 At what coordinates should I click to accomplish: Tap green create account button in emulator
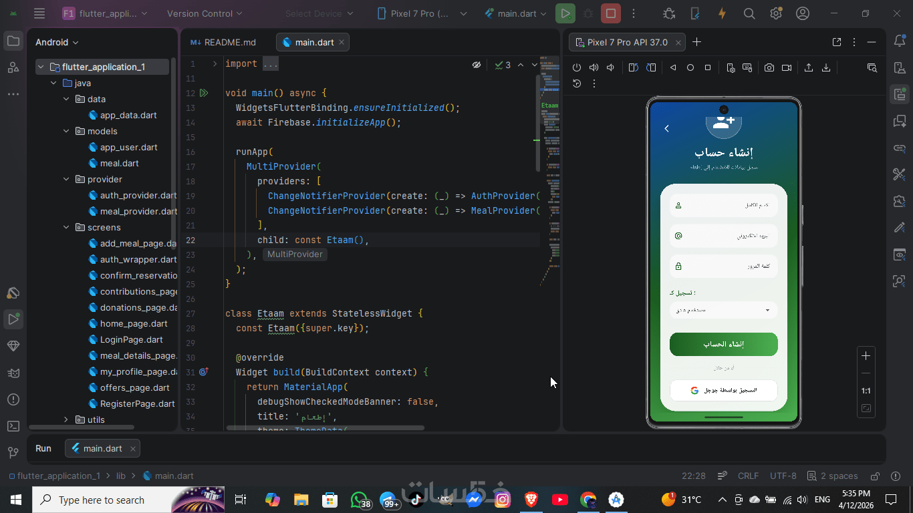pos(723,344)
